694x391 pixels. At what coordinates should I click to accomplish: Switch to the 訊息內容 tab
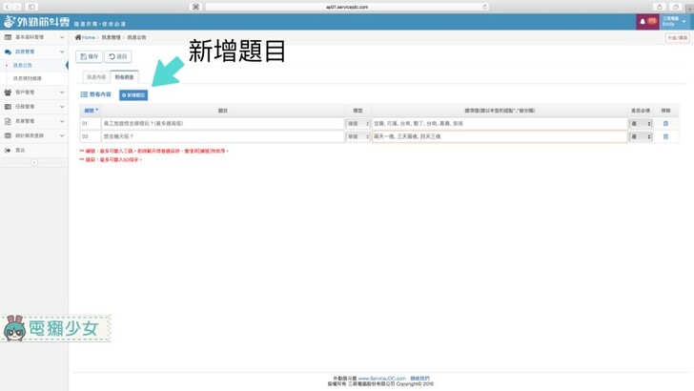point(96,76)
